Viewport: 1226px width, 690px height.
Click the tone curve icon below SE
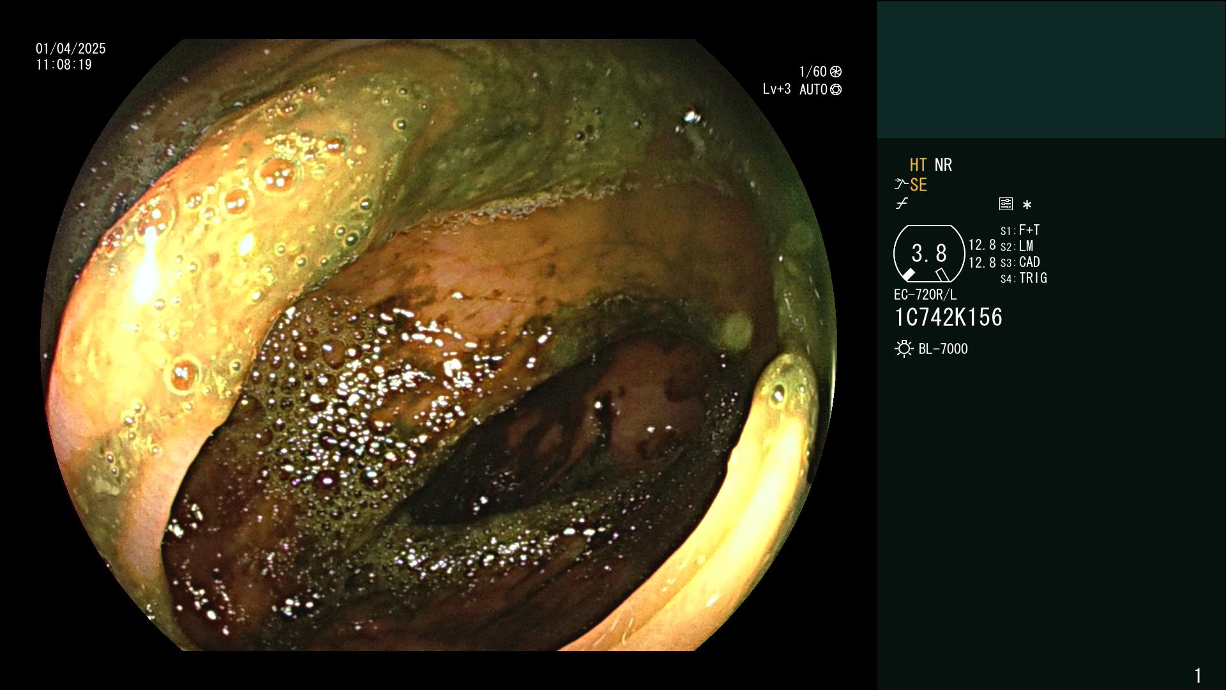click(902, 204)
